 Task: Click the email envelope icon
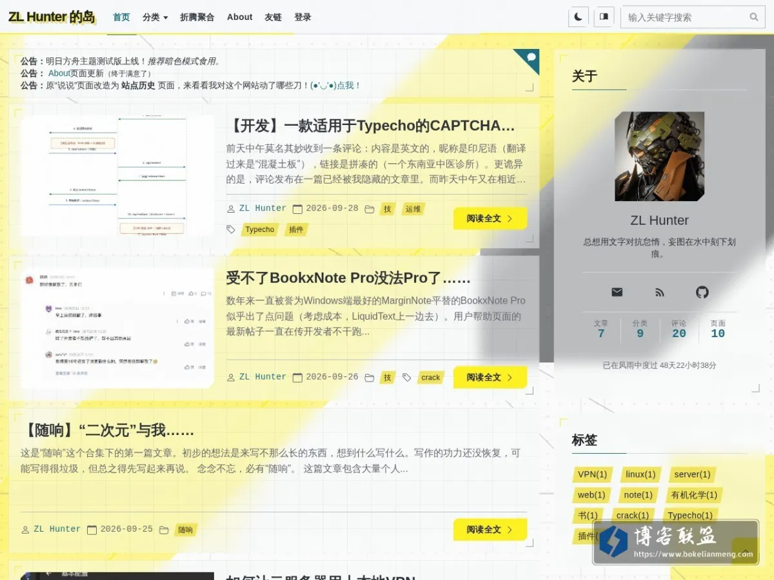(617, 292)
